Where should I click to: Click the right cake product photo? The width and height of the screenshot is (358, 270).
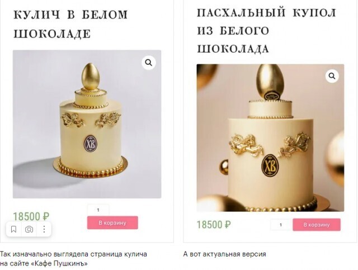point(270,138)
